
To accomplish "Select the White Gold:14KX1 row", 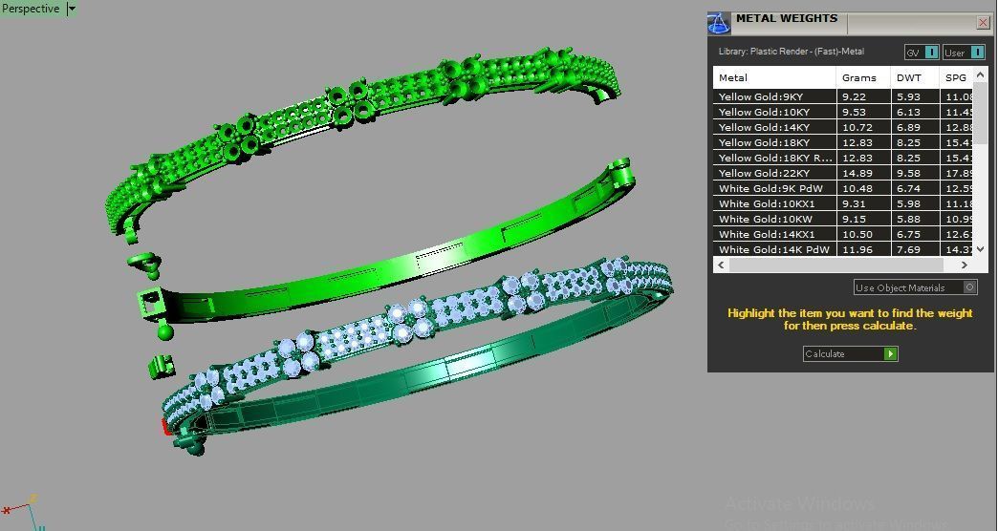I will 844,234.
